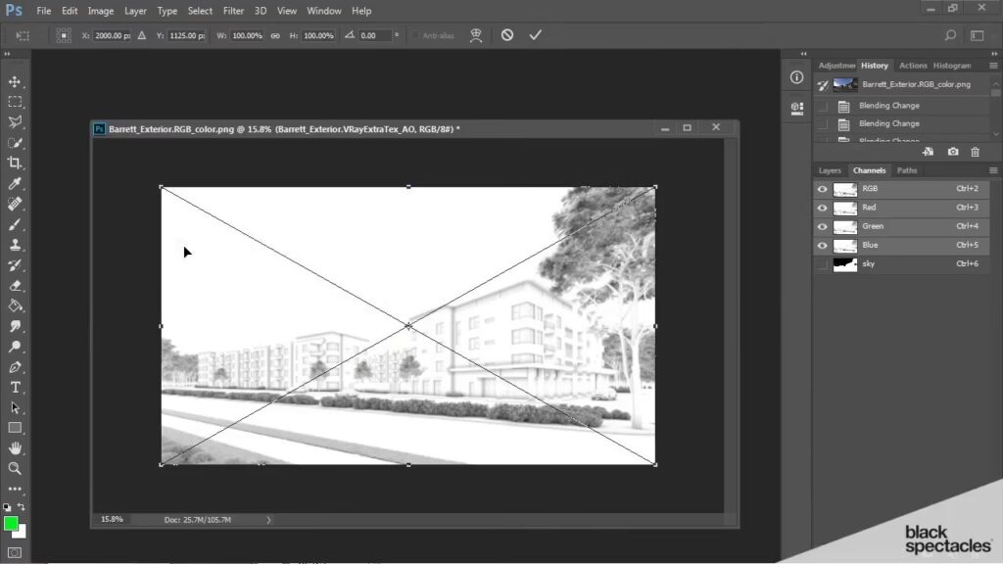Show the sky channel
This screenshot has width=1003, height=564.
point(822,264)
